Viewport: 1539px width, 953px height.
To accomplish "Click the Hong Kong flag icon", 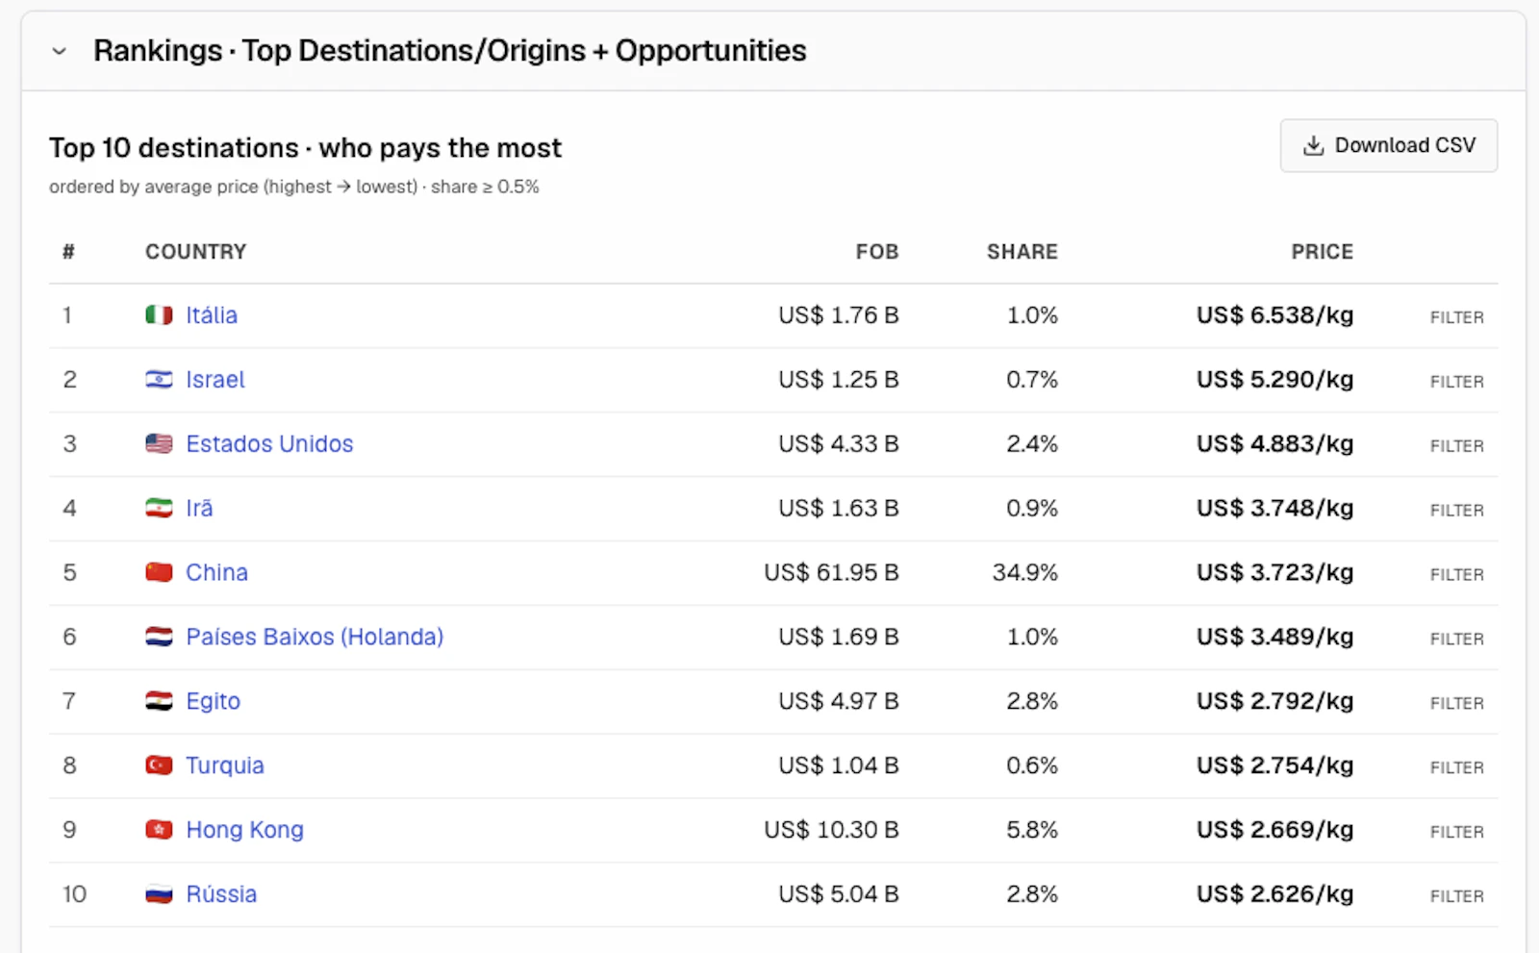I will [159, 830].
